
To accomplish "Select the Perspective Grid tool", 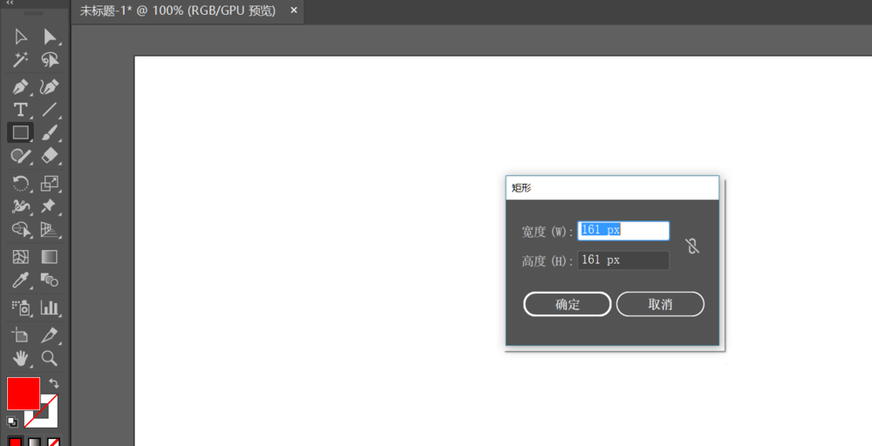I will click(50, 229).
